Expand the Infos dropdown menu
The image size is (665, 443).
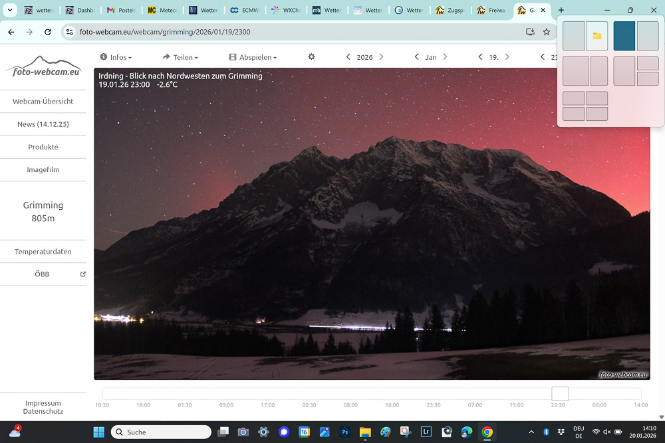(116, 57)
